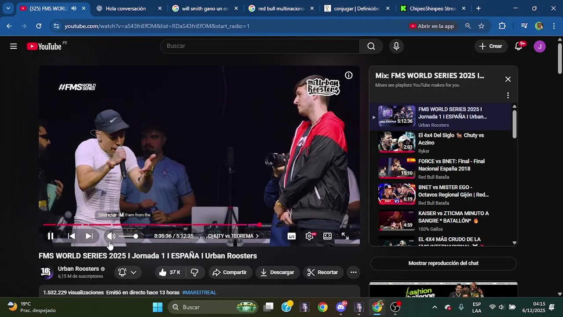This screenshot has width=563, height=317.
Task: Open the account avatar menu
Action: [540, 46]
